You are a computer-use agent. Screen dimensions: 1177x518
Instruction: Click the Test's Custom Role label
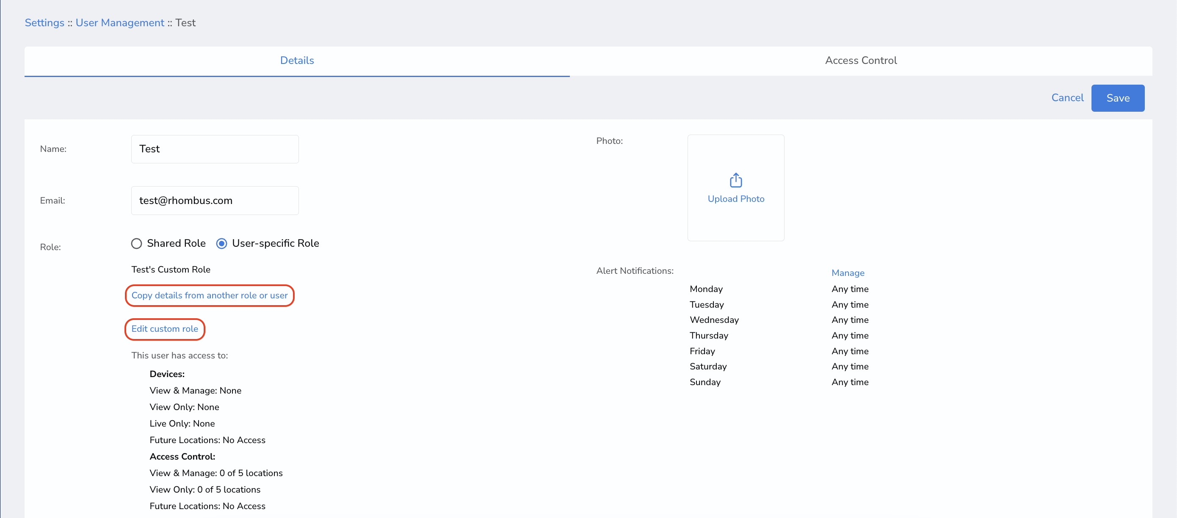pos(171,270)
